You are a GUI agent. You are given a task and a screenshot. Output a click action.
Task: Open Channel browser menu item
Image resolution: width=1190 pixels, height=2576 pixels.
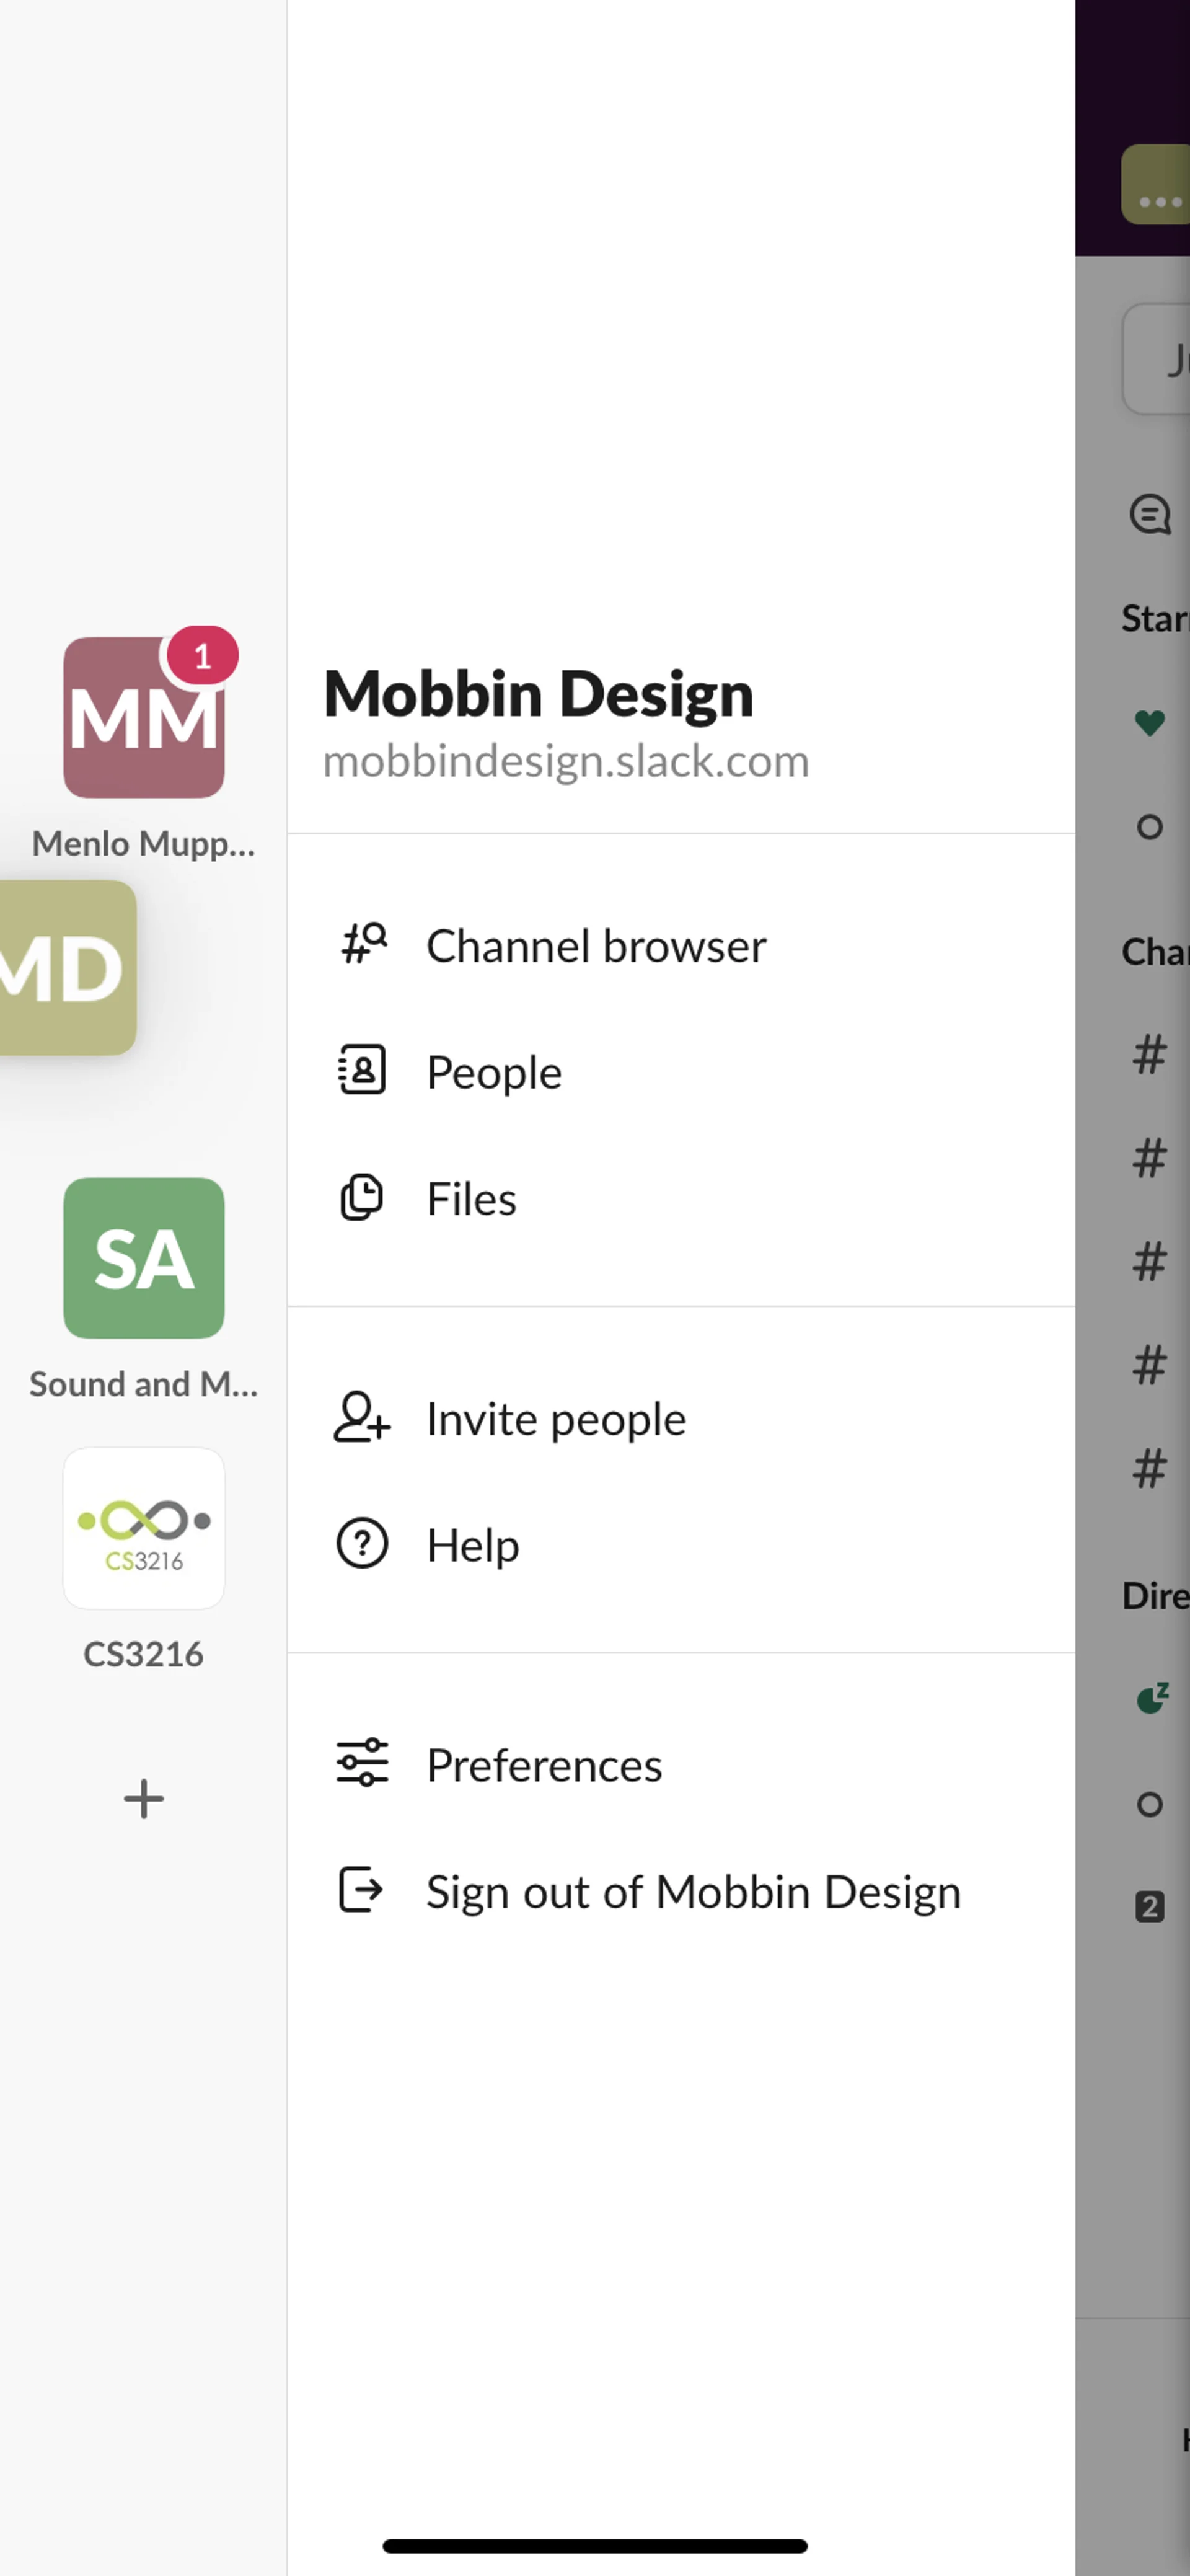click(x=596, y=946)
